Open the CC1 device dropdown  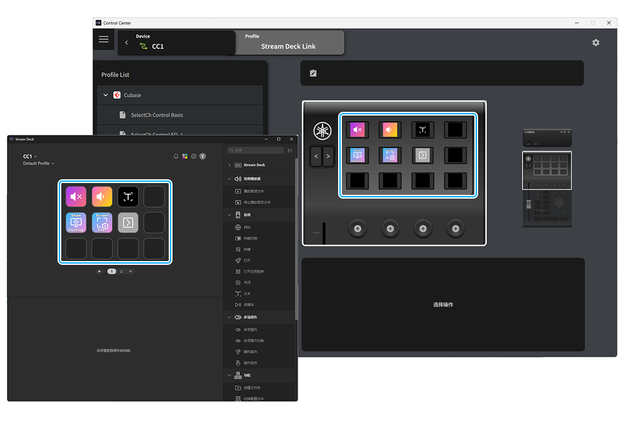29,156
